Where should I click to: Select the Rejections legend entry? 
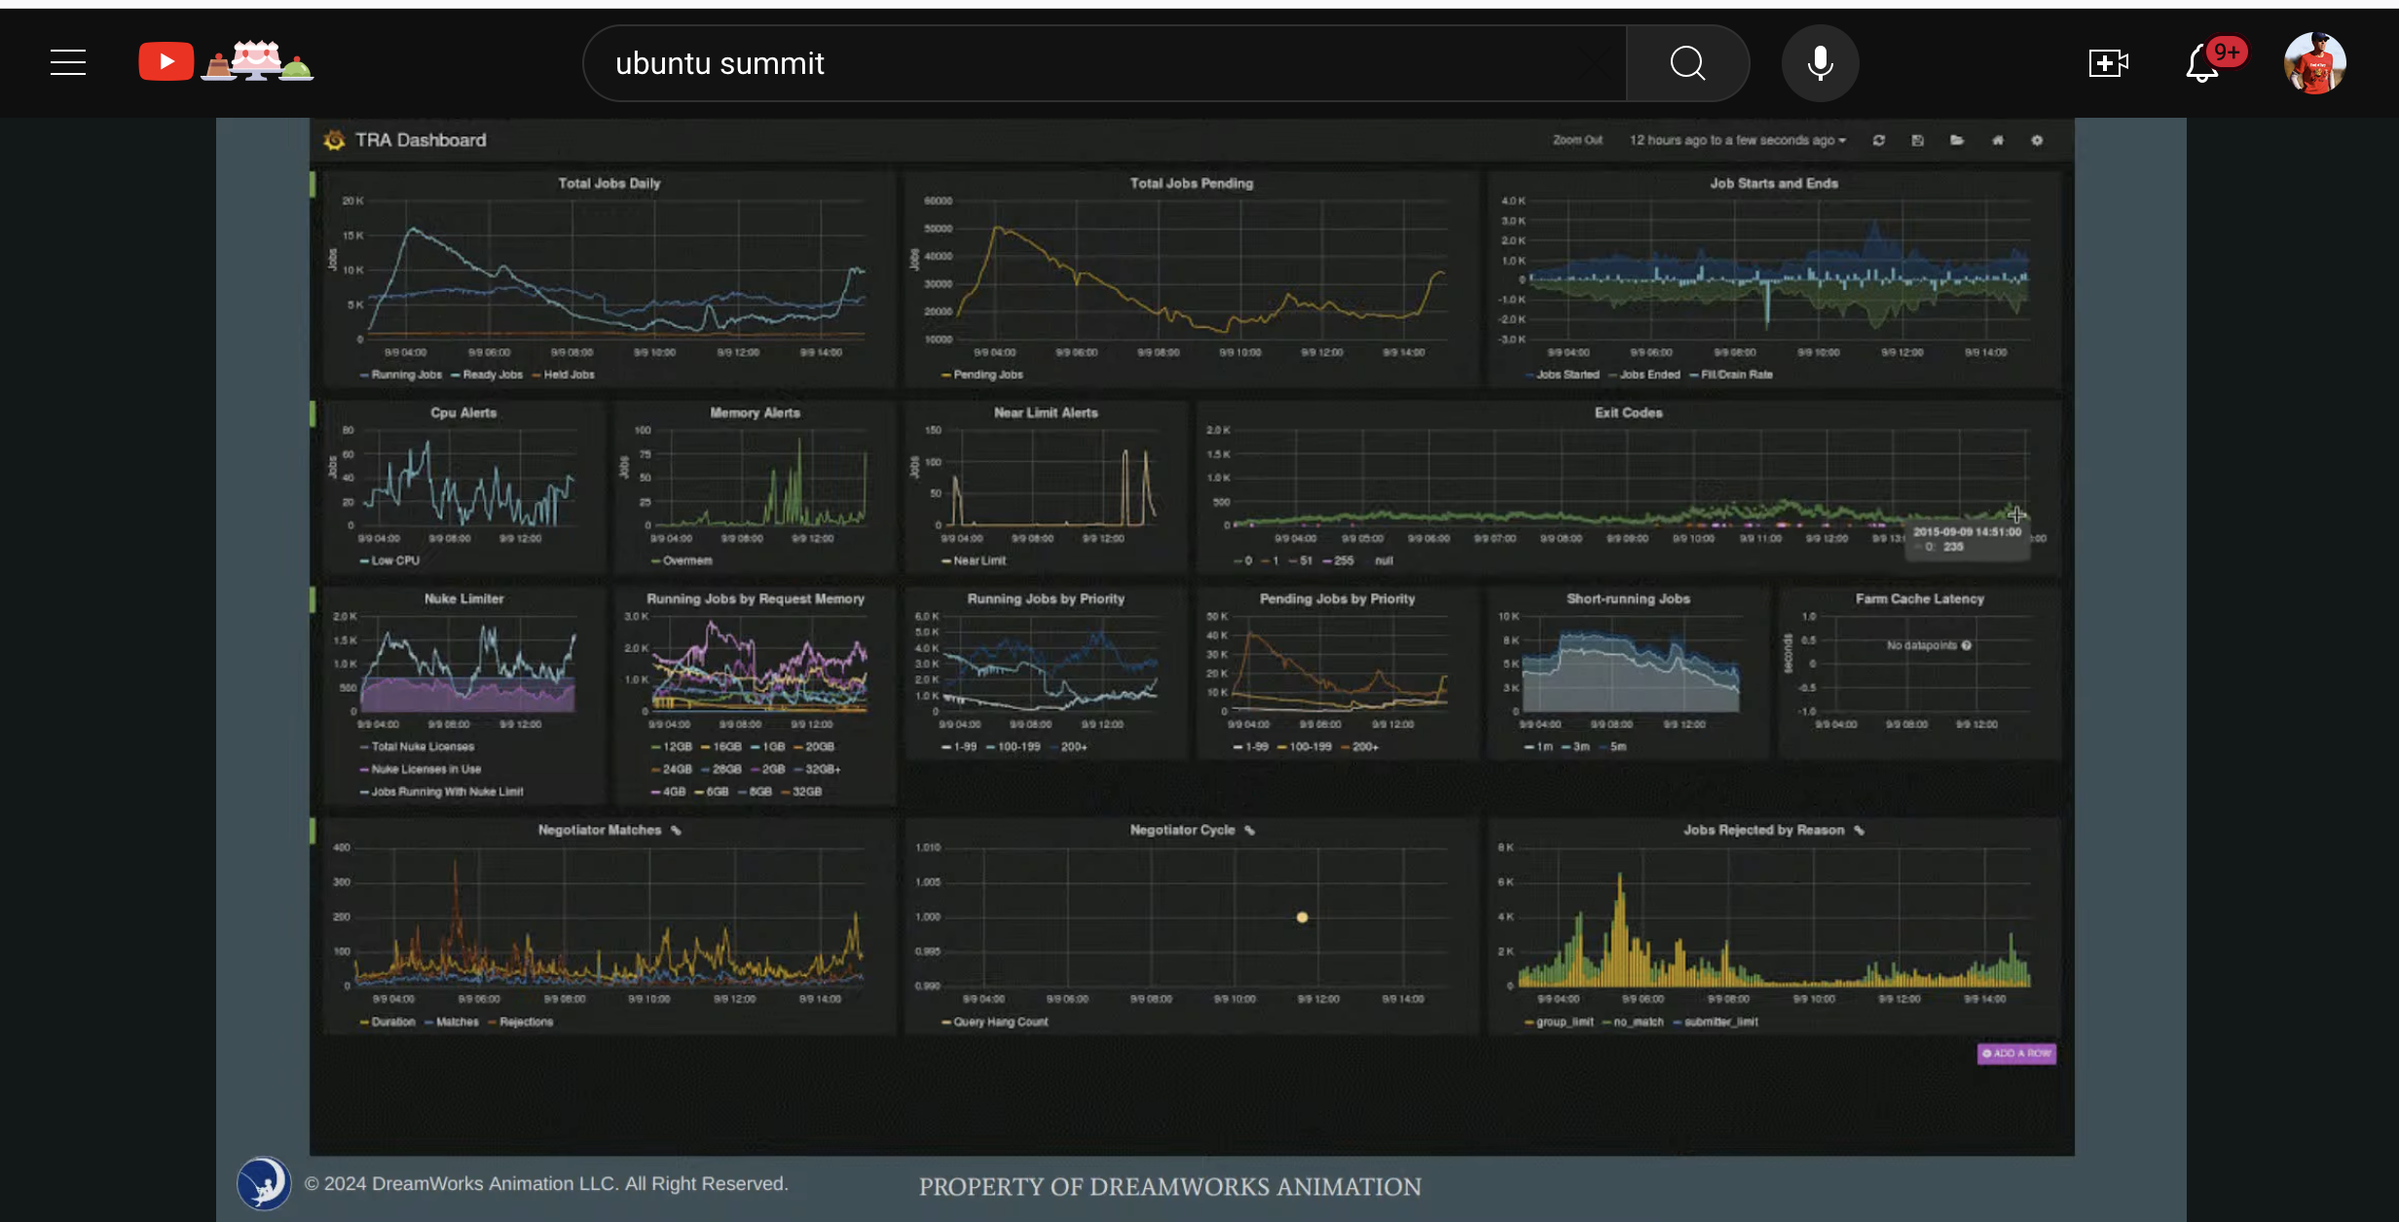click(x=520, y=1022)
